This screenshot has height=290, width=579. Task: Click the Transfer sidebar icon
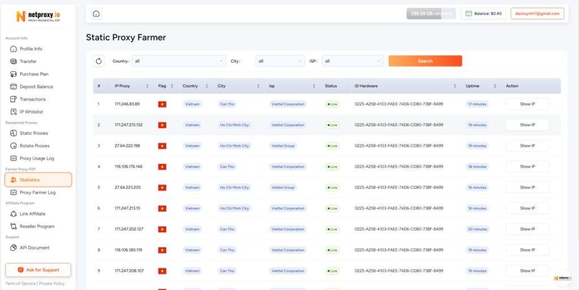(x=14, y=61)
